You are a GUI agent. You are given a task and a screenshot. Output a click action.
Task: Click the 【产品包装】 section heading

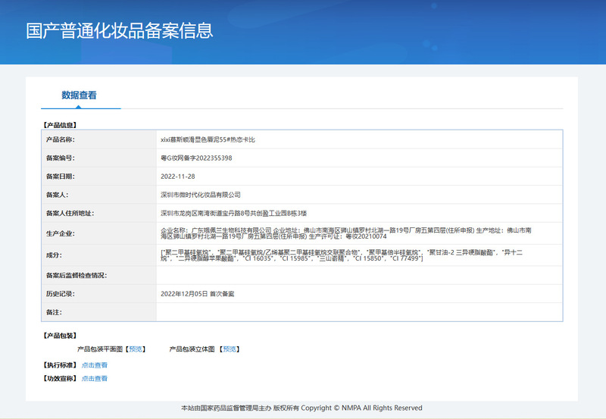tap(60, 336)
